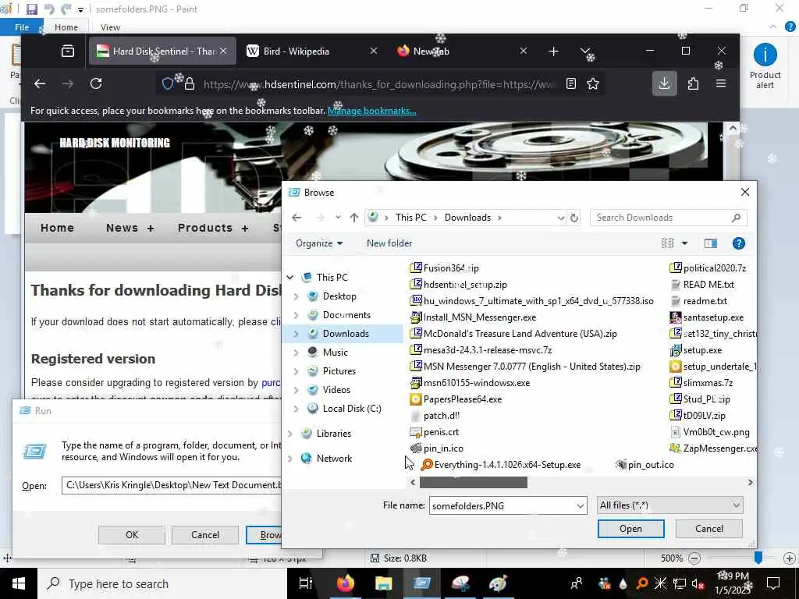This screenshot has width=799, height=599.
Task: Click the Paint save icon in the title bar
Action: pos(31,9)
